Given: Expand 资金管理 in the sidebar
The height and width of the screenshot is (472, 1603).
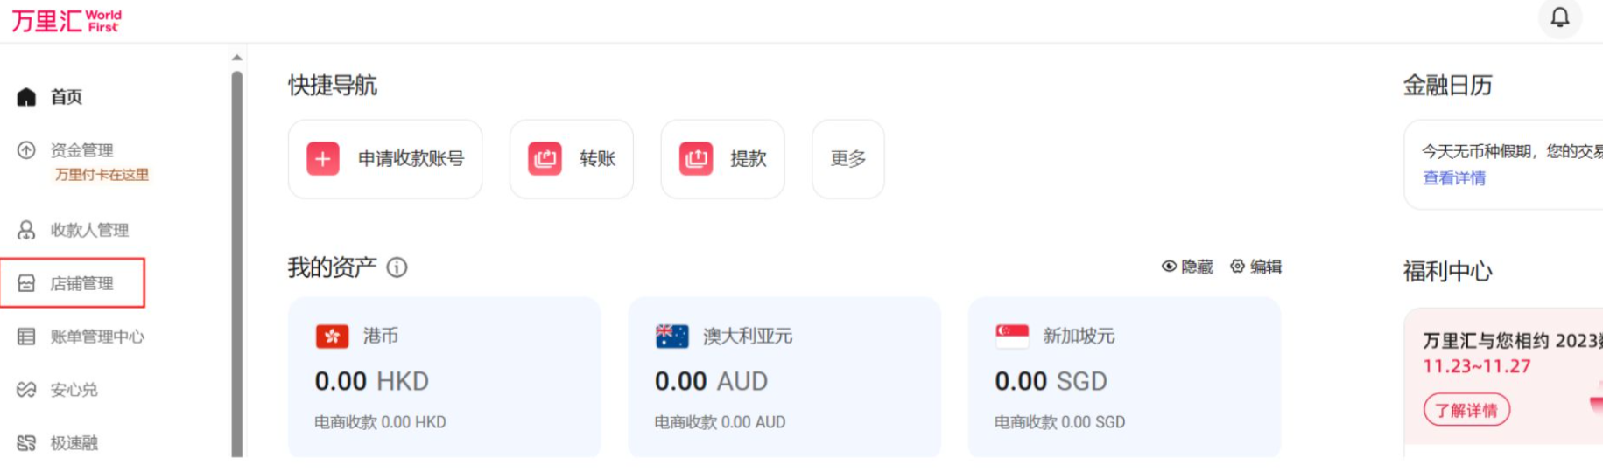Looking at the screenshot, I should [x=81, y=150].
